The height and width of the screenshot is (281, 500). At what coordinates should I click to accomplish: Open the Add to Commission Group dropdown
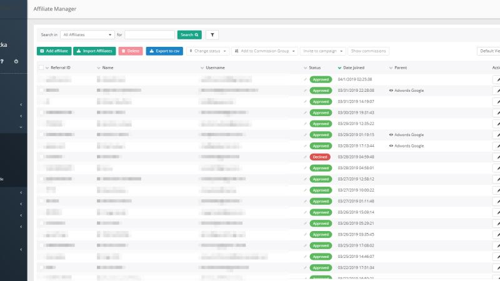(264, 51)
